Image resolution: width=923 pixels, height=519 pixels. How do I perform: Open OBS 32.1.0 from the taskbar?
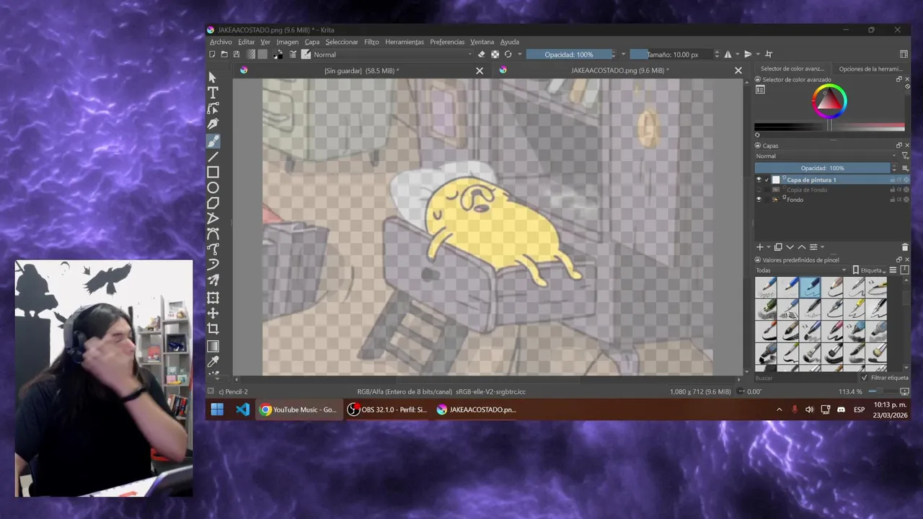[x=388, y=409]
